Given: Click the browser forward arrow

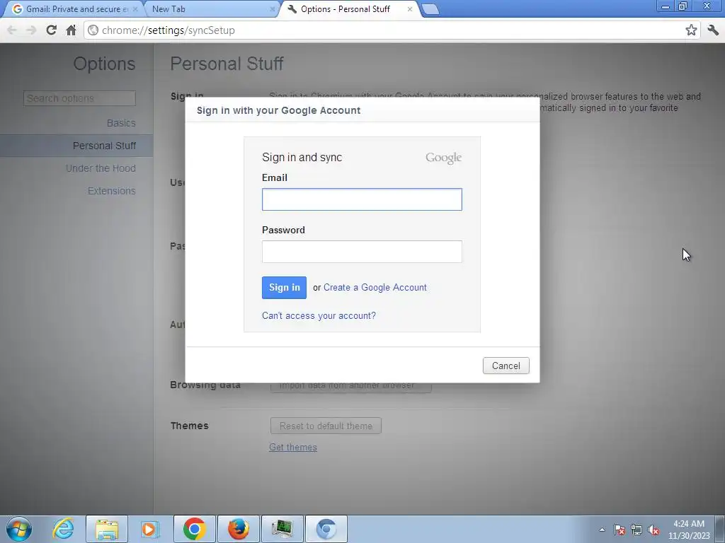Looking at the screenshot, I should coord(31,30).
